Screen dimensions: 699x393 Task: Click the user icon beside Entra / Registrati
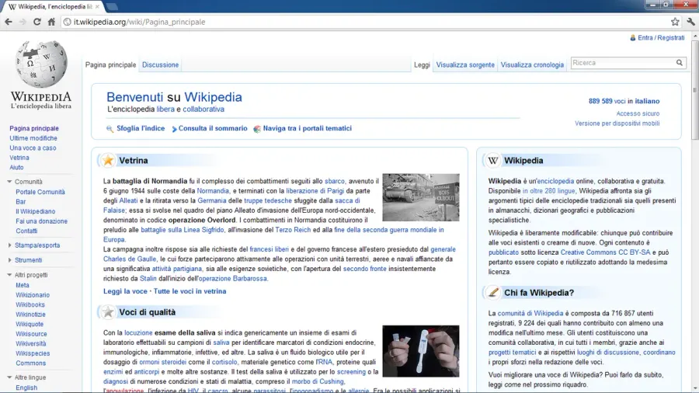632,38
